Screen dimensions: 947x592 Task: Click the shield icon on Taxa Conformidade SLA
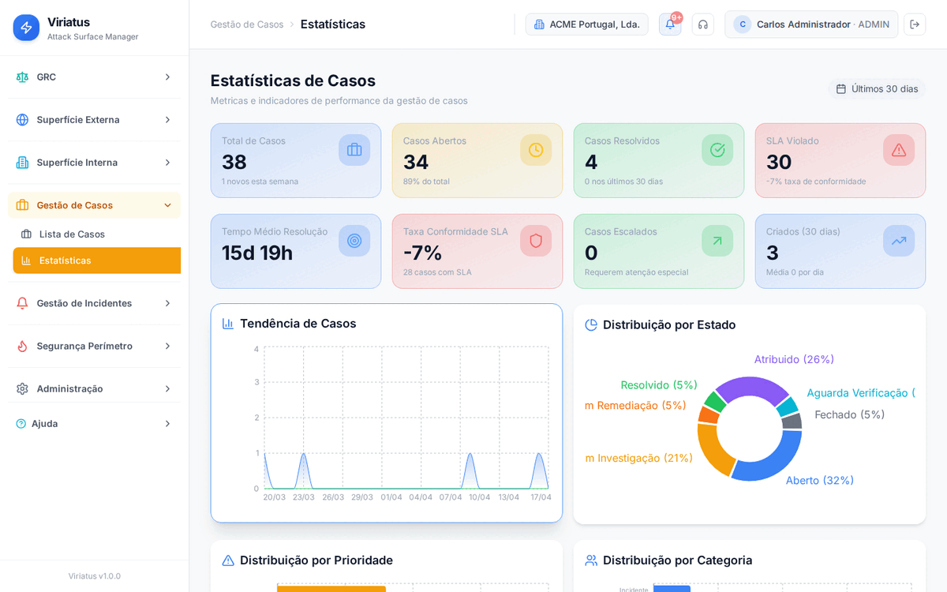(536, 241)
